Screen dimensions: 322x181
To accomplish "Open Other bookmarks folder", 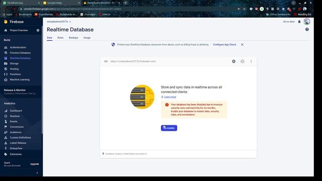I will [x=278, y=15].
